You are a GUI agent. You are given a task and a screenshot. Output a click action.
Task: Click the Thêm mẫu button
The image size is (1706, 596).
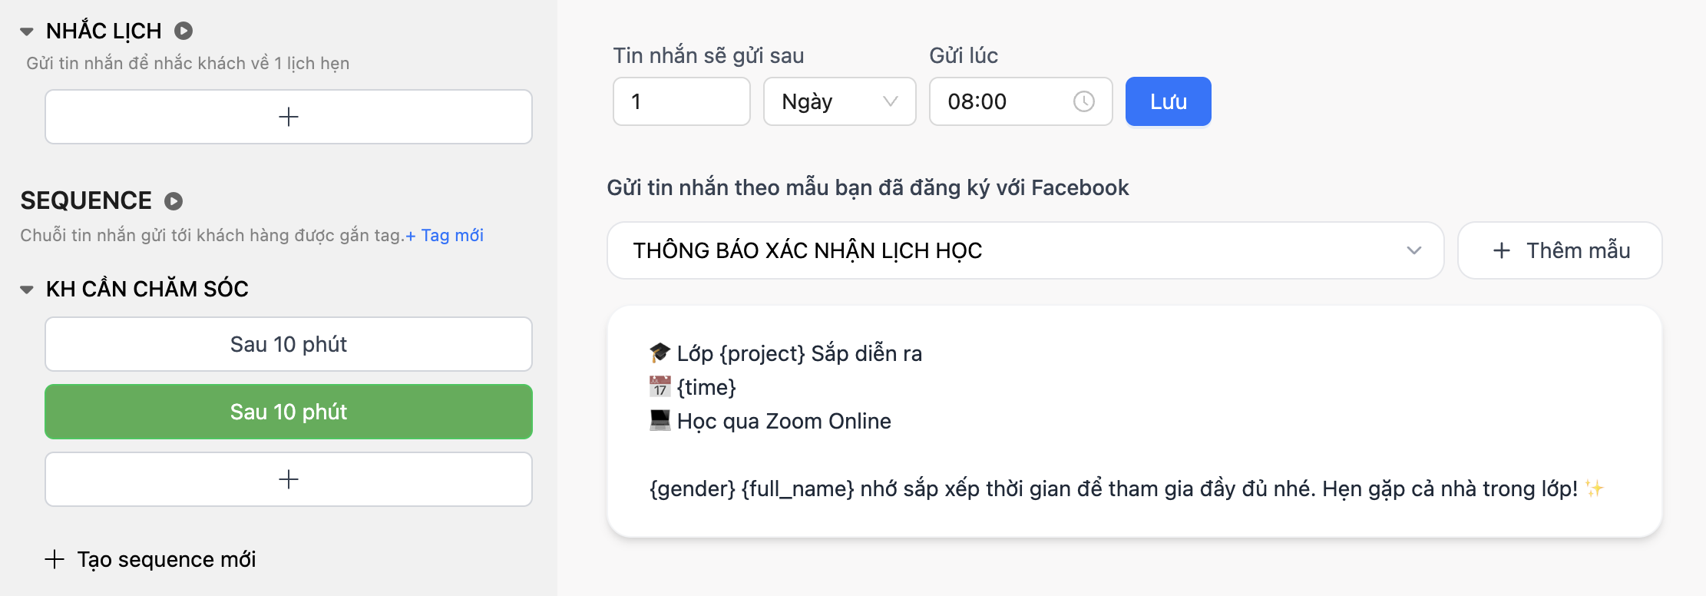(1560, 250)
